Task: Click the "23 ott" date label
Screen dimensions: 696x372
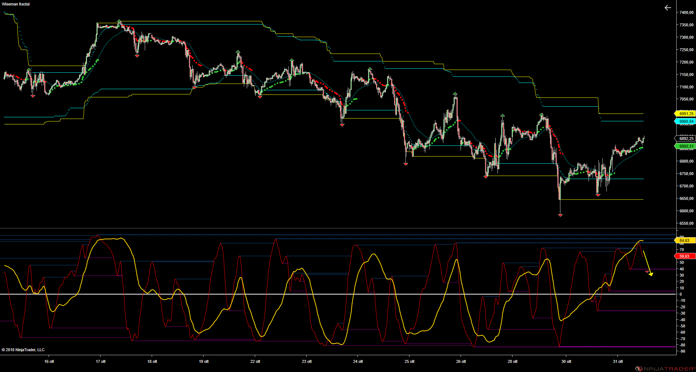Action: [x=307, y=361]
